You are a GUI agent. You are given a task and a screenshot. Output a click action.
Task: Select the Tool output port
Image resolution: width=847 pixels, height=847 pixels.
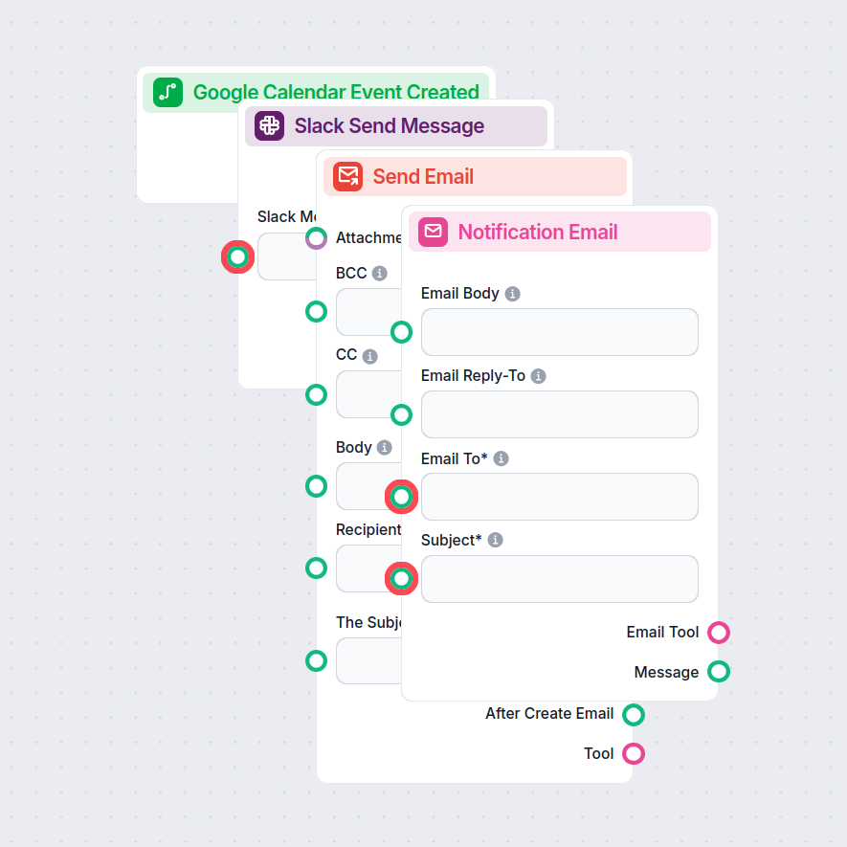click(633, 753)
